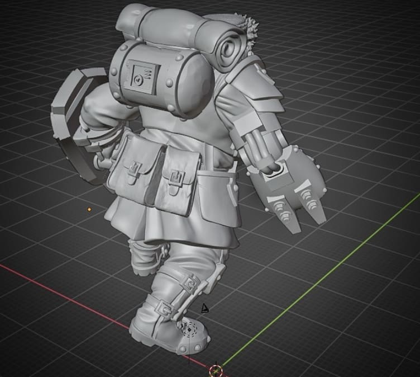Select the dashed-circle point light on the boot
This screenshot has height=377, width=420.
pos(189,330)
